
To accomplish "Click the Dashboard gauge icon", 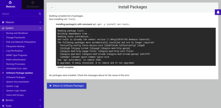I will 33,3.
